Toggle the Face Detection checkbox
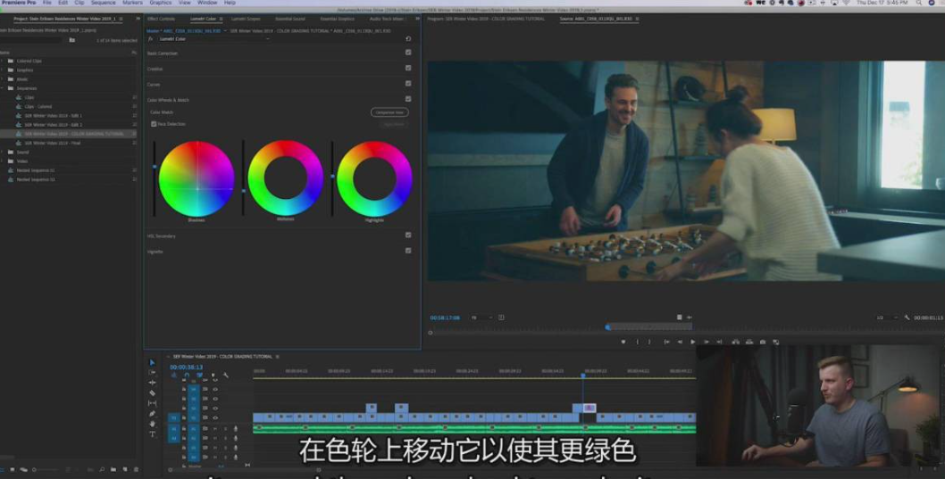 [154, 124]
